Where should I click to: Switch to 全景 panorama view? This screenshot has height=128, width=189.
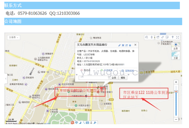[175, 46]
